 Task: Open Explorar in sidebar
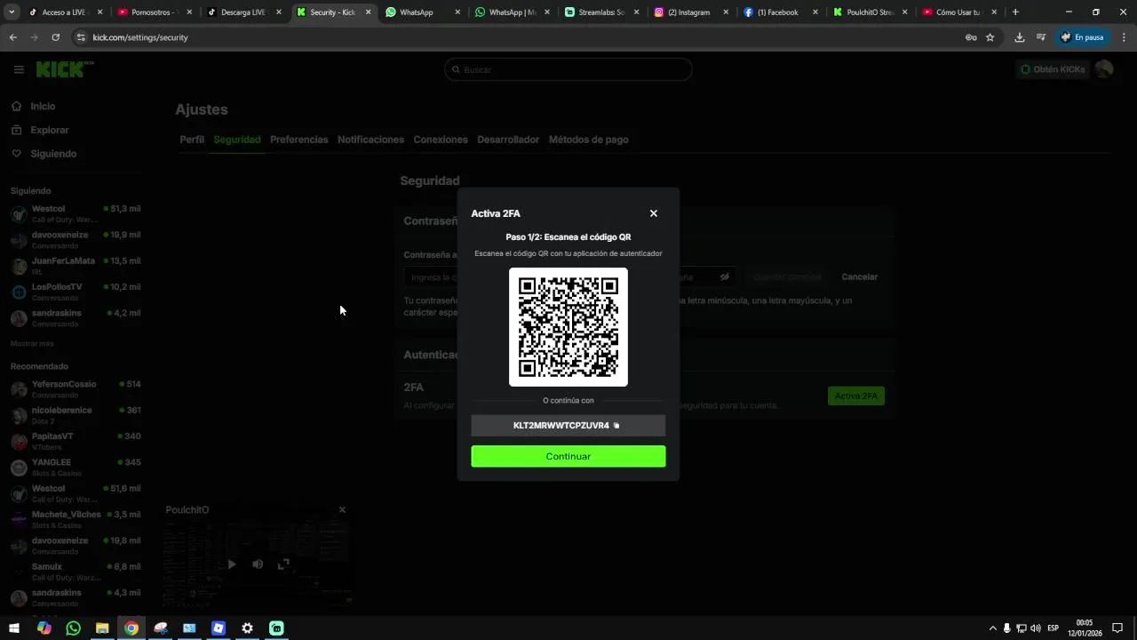pyautogui.click(x=49, y=130)
